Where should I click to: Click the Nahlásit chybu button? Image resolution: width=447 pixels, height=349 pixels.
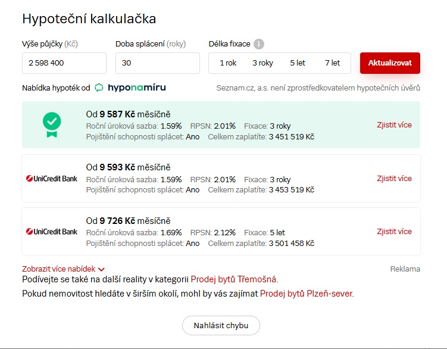coord(221,325)
